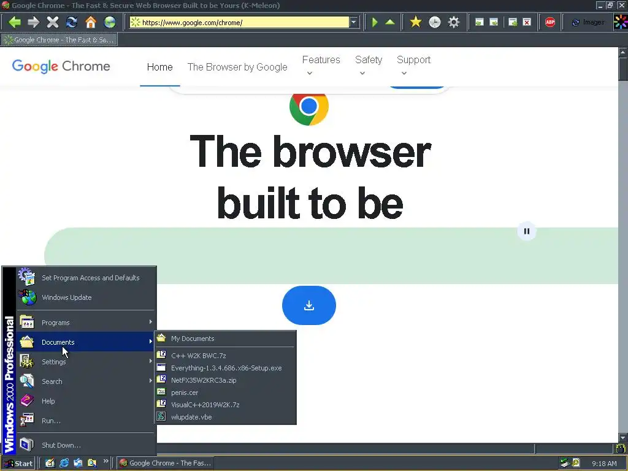Select the Google Chrome browser tab
The image size is (628, 471).
pyautogui.click(x=59, y=40)
